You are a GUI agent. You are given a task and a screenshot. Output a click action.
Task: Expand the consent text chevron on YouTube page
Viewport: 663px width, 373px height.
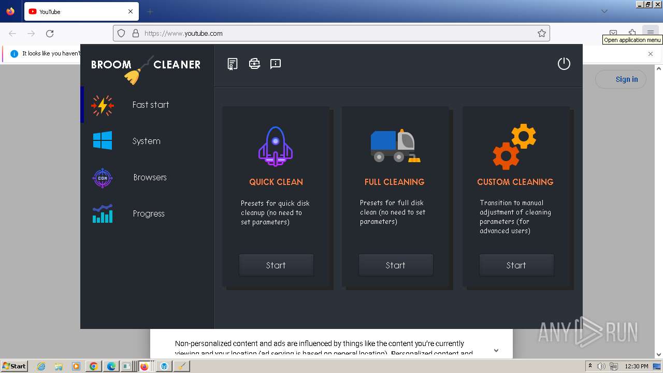click(496, 350)
